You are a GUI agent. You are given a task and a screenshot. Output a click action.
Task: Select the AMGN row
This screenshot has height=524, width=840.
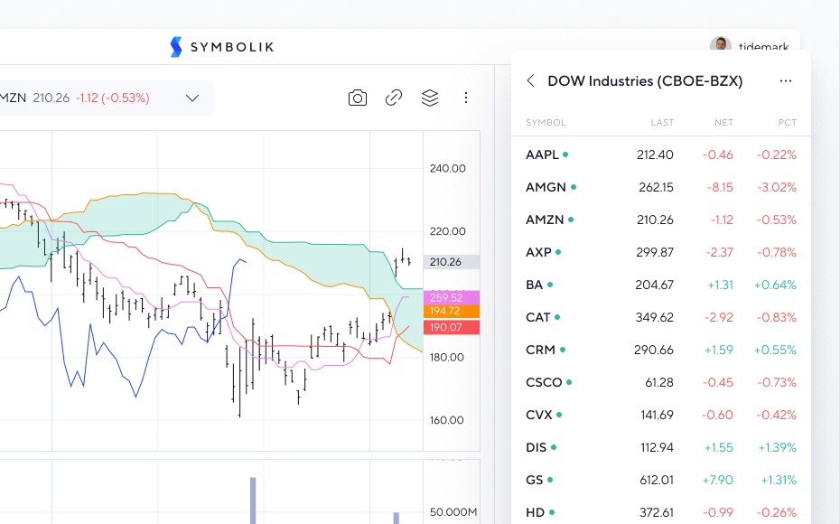tap(661, 188)
